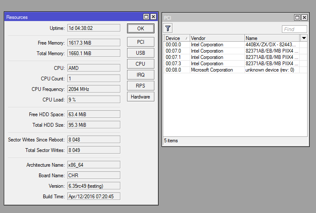Screen dimensions: 316x213
Task: Click the CPU Count field
Action: tap(94, 78)
